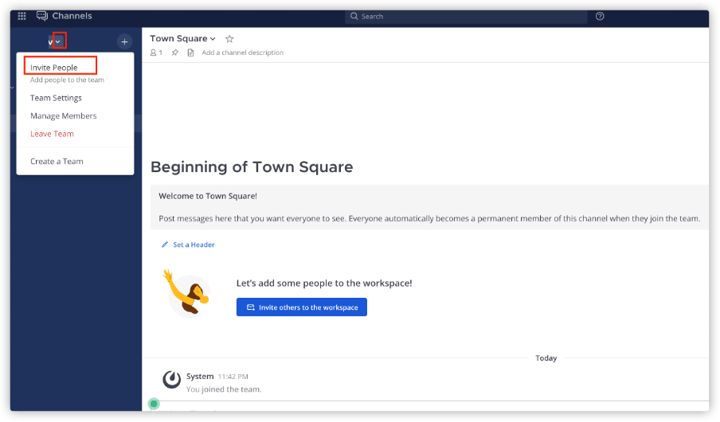Select Invite People from the team menu

tap(54, 68)
